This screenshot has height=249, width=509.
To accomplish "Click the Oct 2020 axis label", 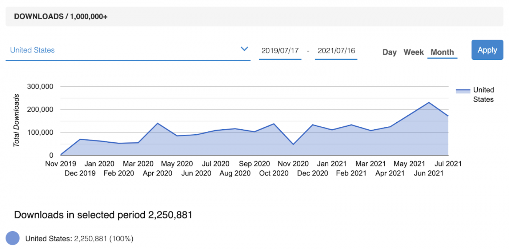I will click(274, 173).
